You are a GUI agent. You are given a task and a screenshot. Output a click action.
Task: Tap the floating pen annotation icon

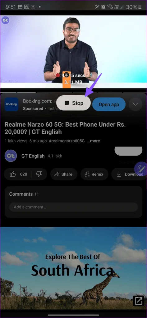[141, 168]
